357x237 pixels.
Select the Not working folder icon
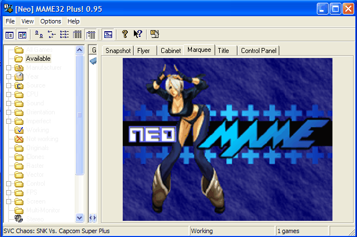[19, 139]
